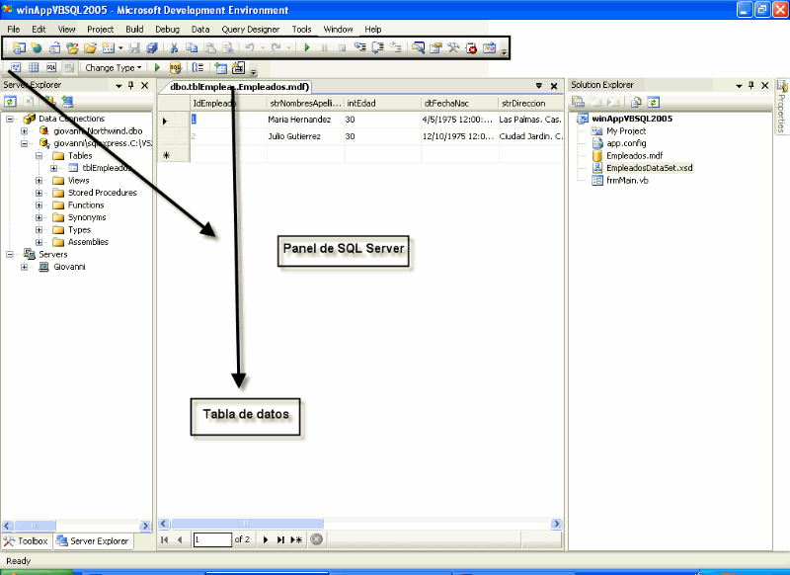790x575 pixels.
Task: Toggle auto-hide pin on Server Explorer
Action: [131, 85]
